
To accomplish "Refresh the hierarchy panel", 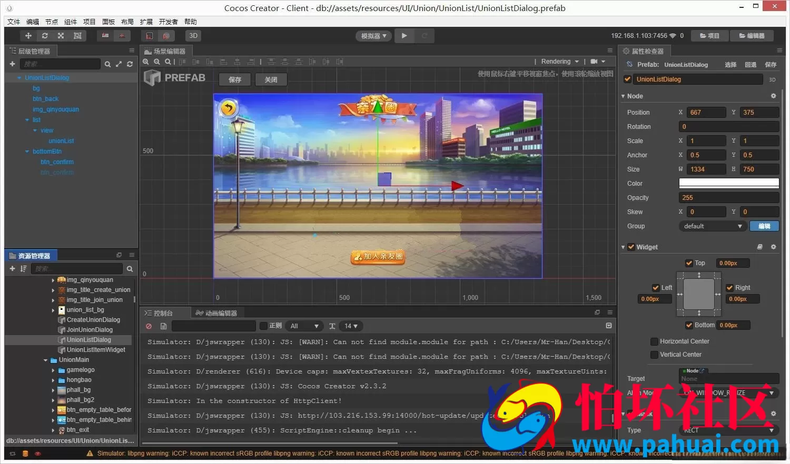I will coord(130,64).
